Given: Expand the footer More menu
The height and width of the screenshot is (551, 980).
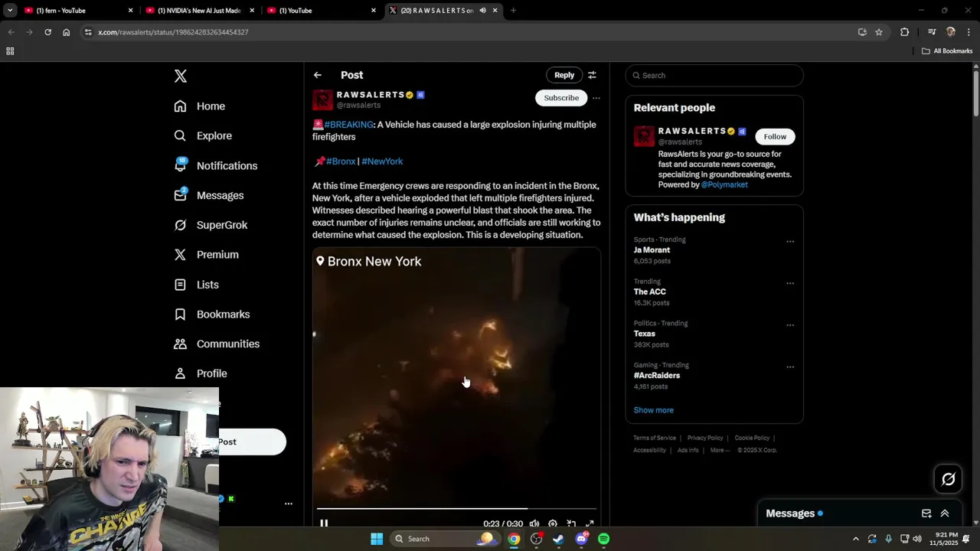Looking at the screenshot, I should [719, 450].
